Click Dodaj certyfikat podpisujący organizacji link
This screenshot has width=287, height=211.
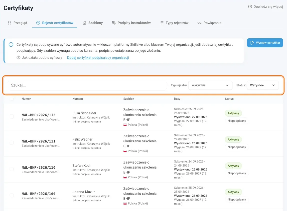pos(98,57)
